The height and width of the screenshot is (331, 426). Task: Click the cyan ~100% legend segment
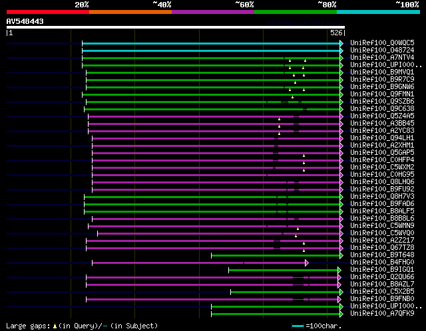379,12
